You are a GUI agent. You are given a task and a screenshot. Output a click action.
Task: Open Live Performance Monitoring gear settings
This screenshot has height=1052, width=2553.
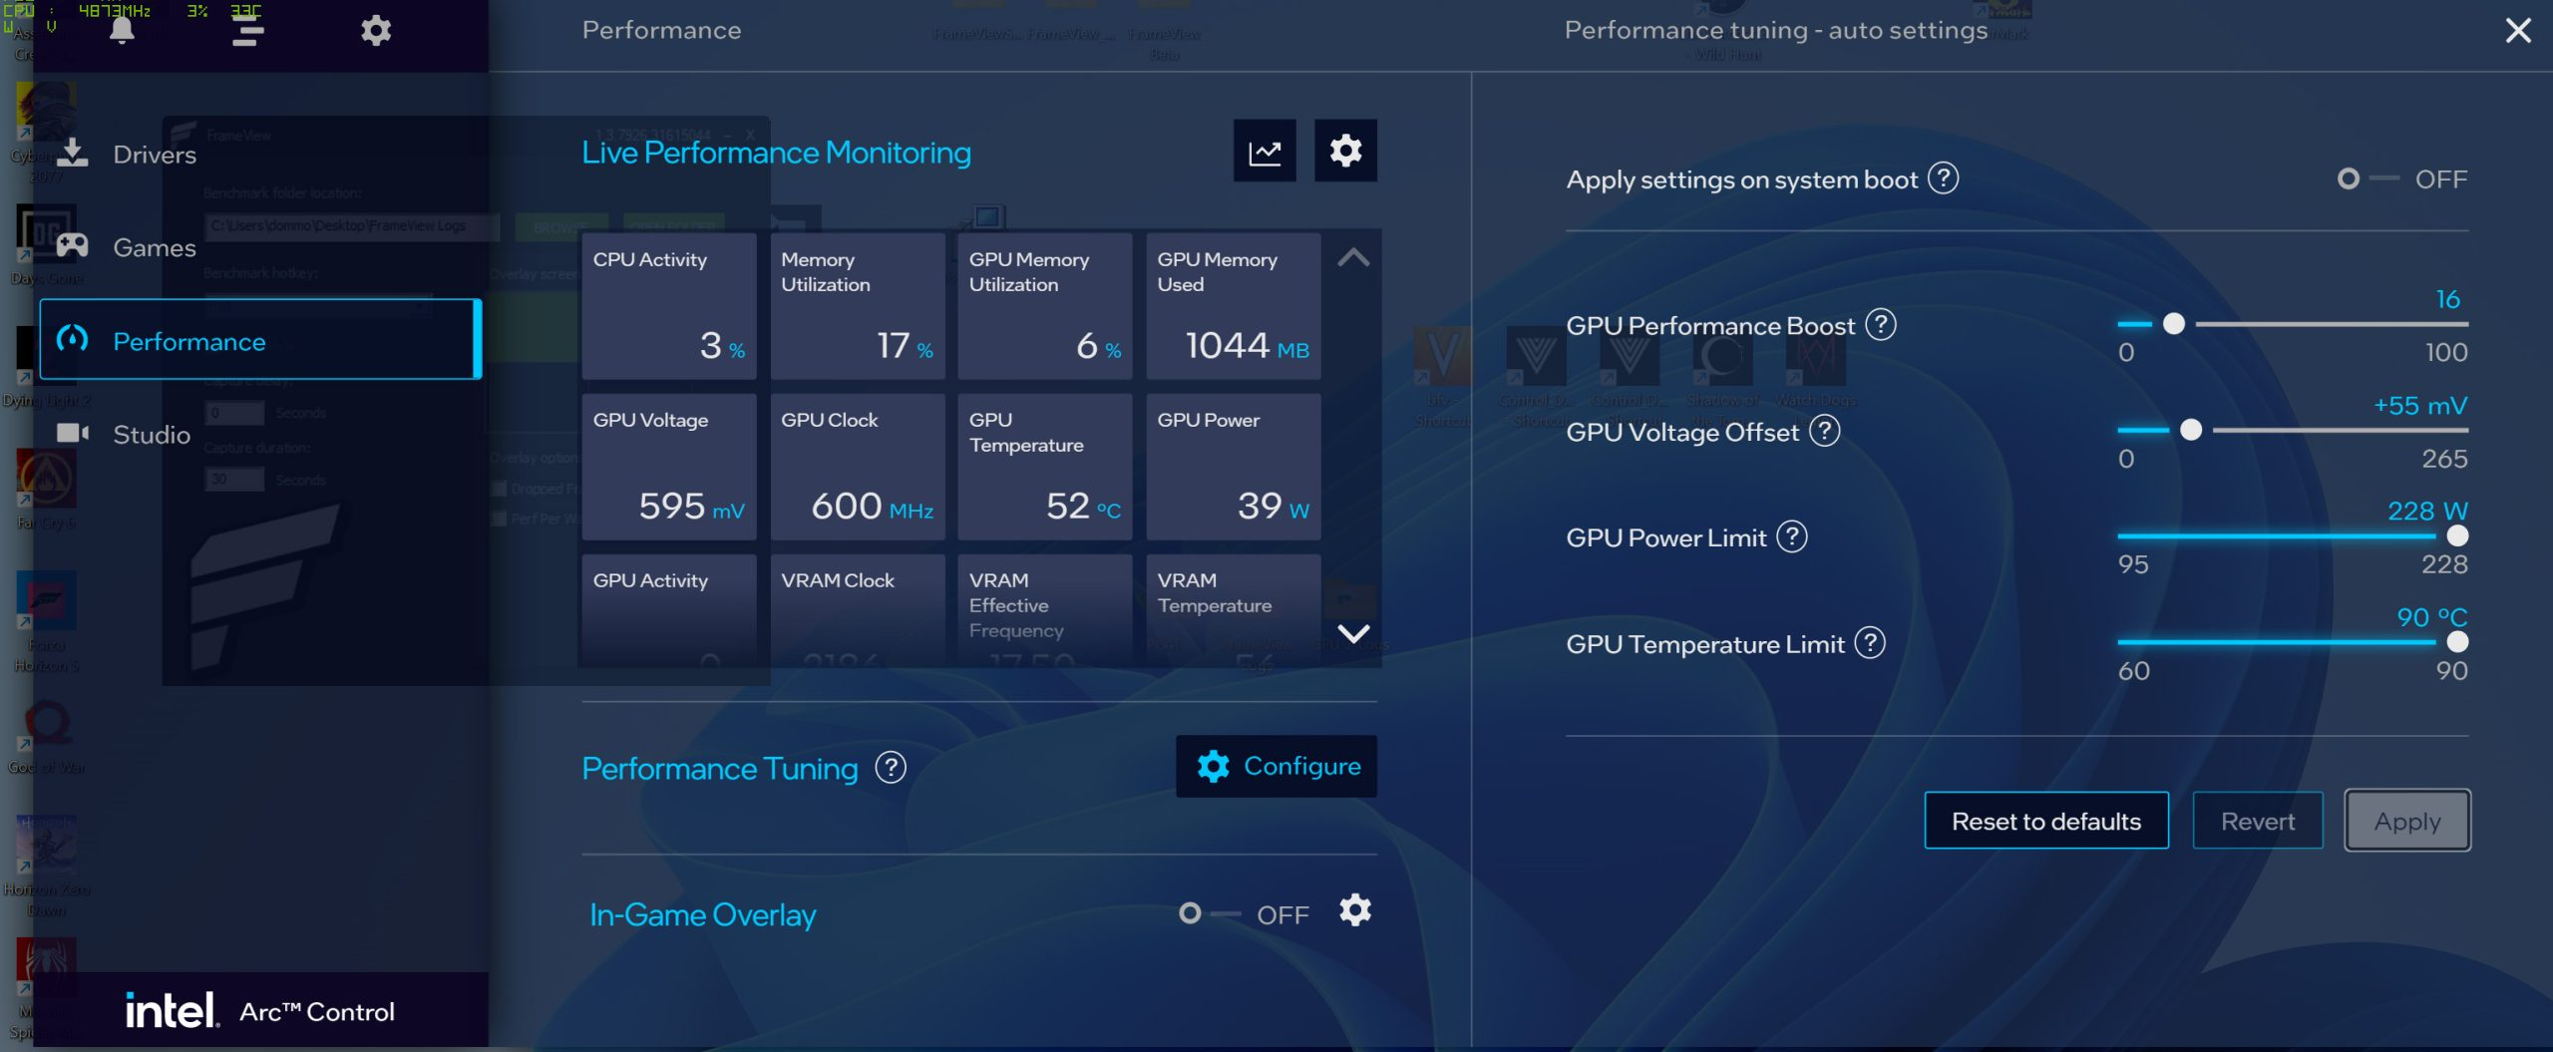[1345, 151]
